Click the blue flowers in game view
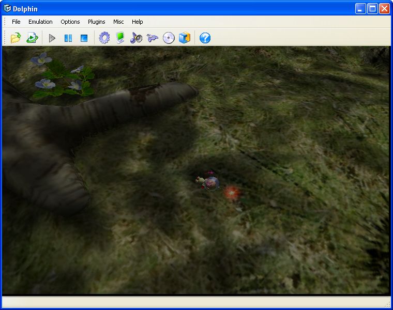 pyautogui.click(x=62, y=76)
